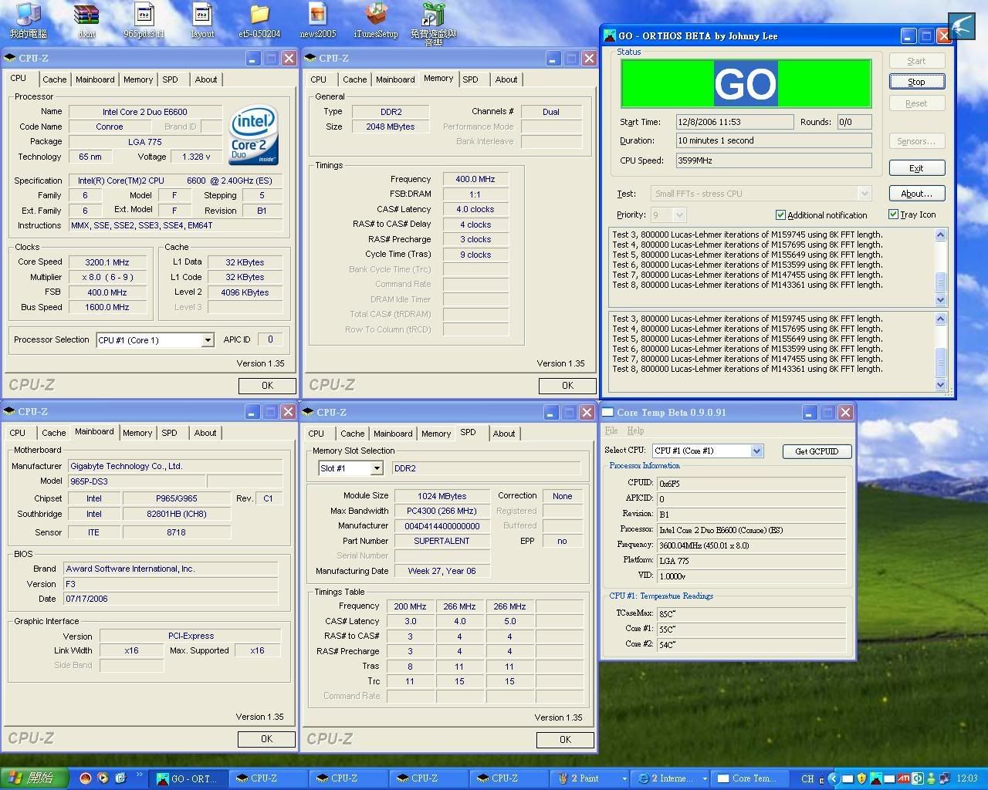The width and height of the screenshot is (988, 790).
Task: Click the bird icon at top-right corner of desktop
Action: pos(962,26)
